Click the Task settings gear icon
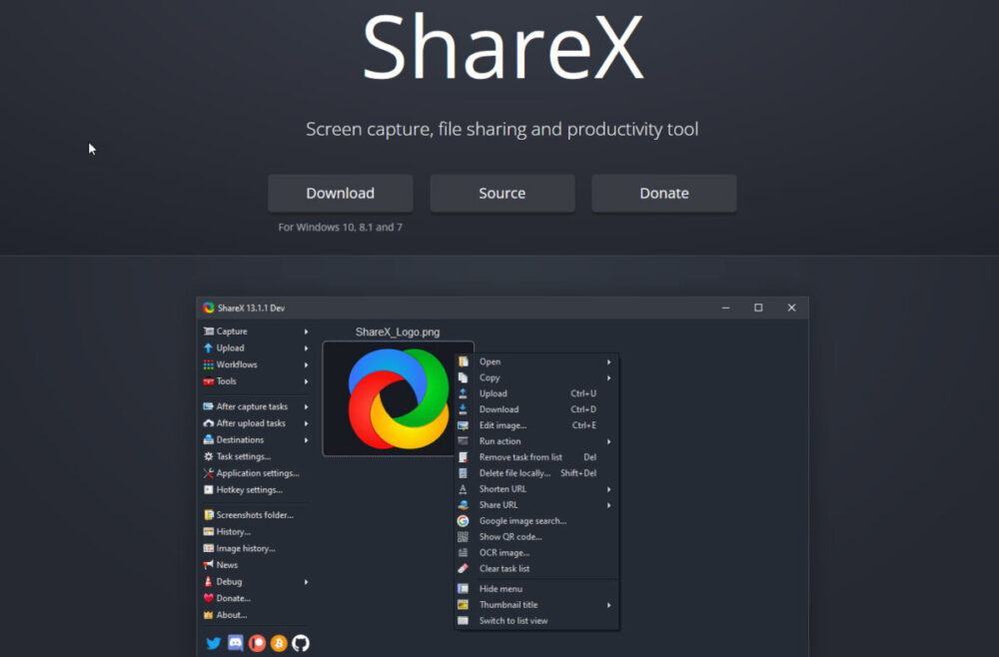 pos(209,456)
